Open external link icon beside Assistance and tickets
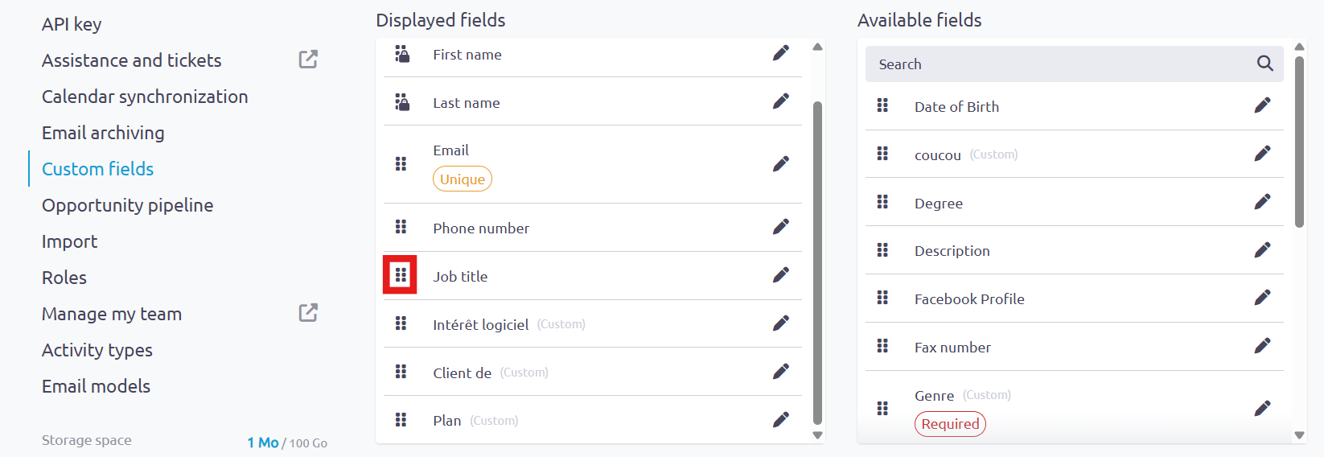This screenshot has height=457, width=1324. (308, 59)
